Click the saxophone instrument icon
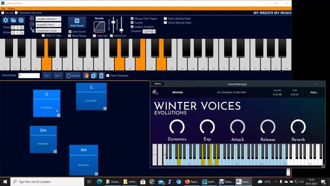Screen dimensions: 330x186 32,30
